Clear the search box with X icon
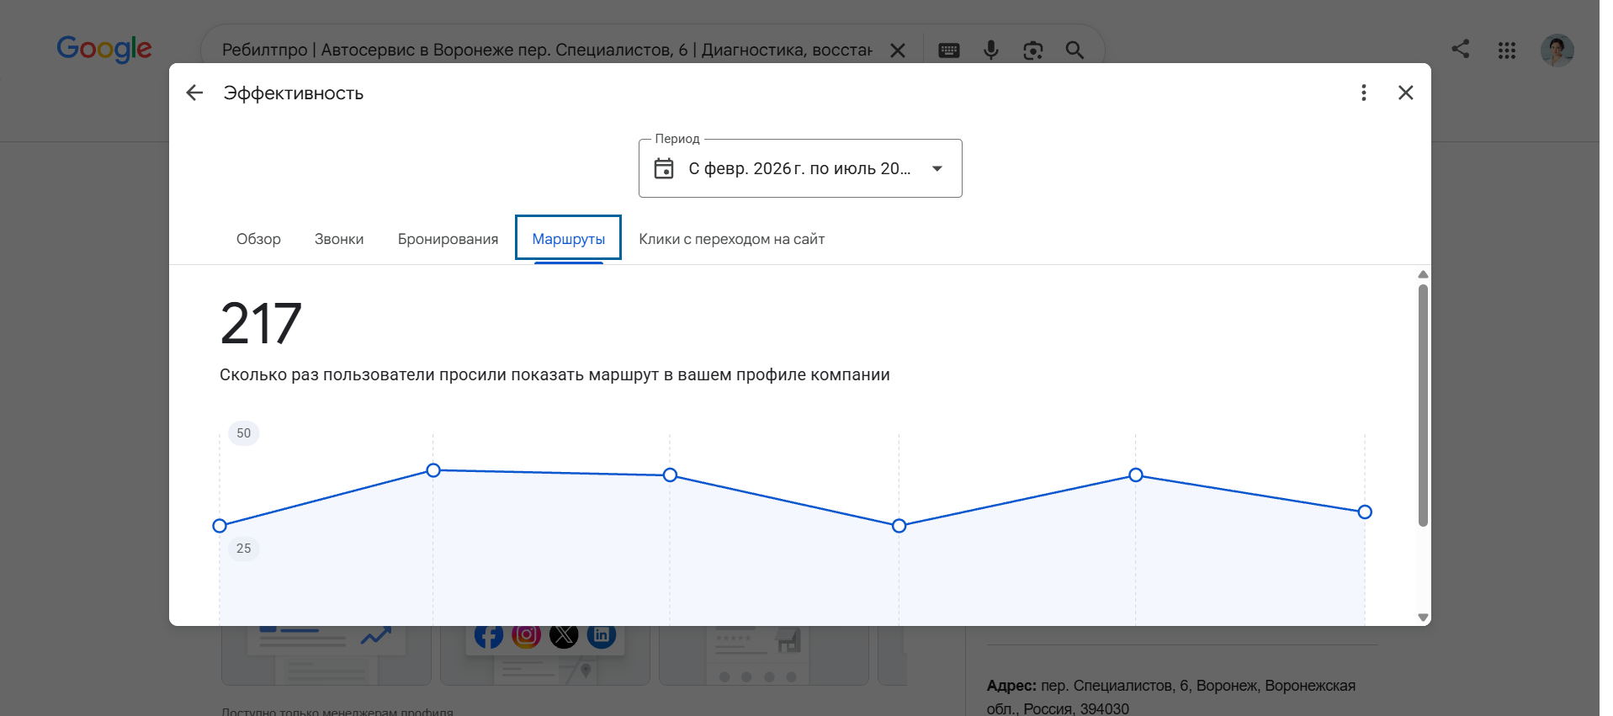The height and width of the screenshot is (716, 1613). tap(898, 50)
